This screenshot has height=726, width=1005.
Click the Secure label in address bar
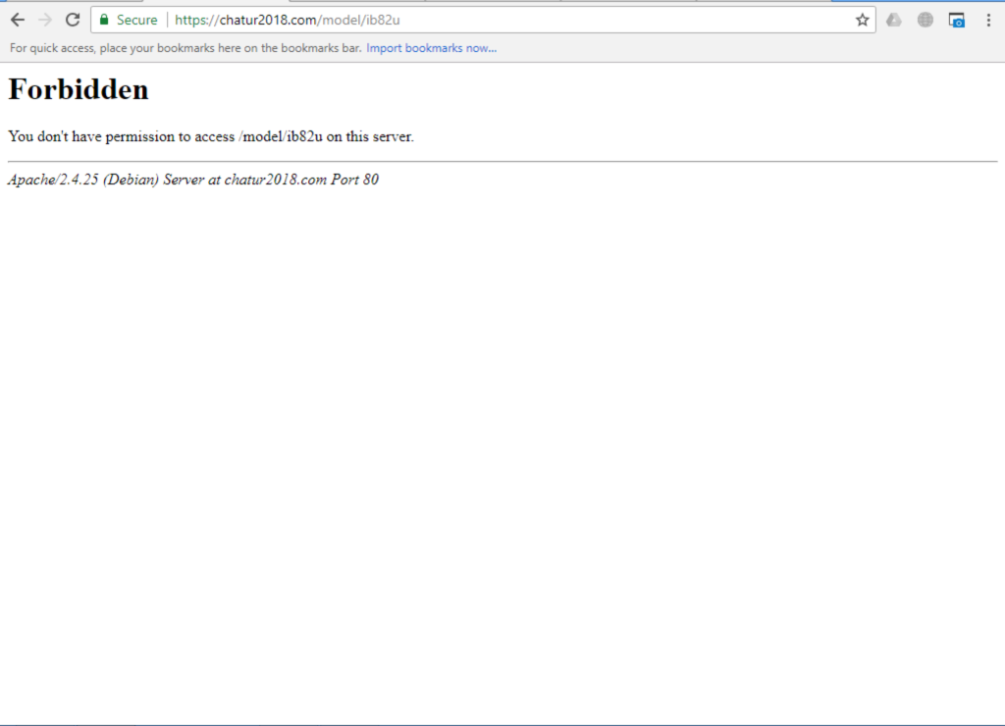click(136, 20)
